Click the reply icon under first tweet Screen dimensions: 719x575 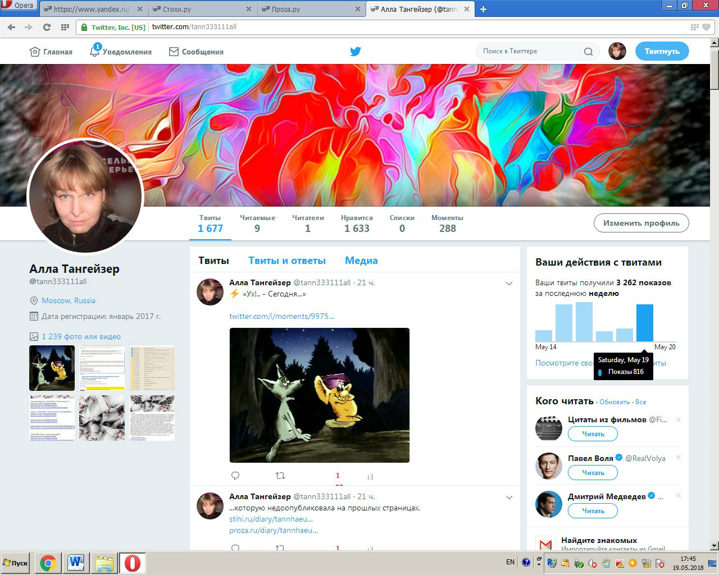pos(235,476)
